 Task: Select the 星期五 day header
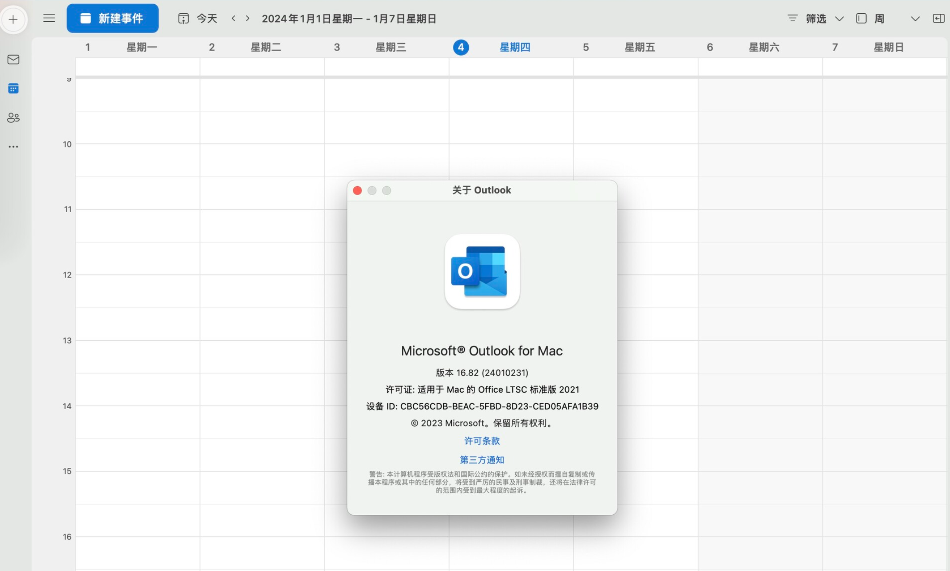click(640, 47)
